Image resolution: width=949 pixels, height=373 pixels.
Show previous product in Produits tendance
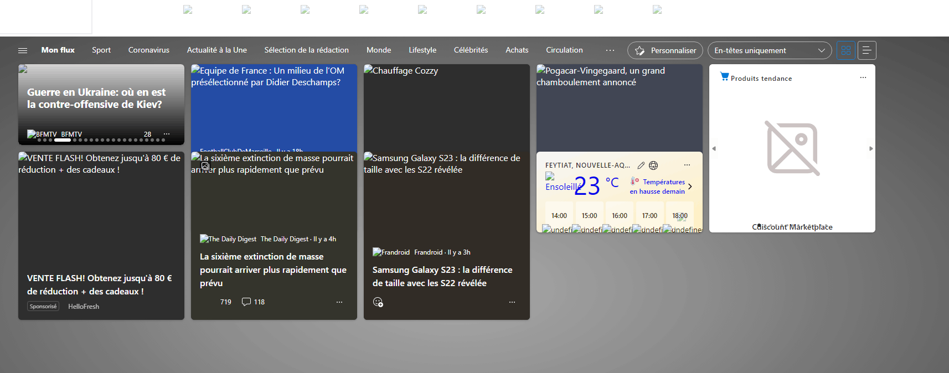(714, 148)
